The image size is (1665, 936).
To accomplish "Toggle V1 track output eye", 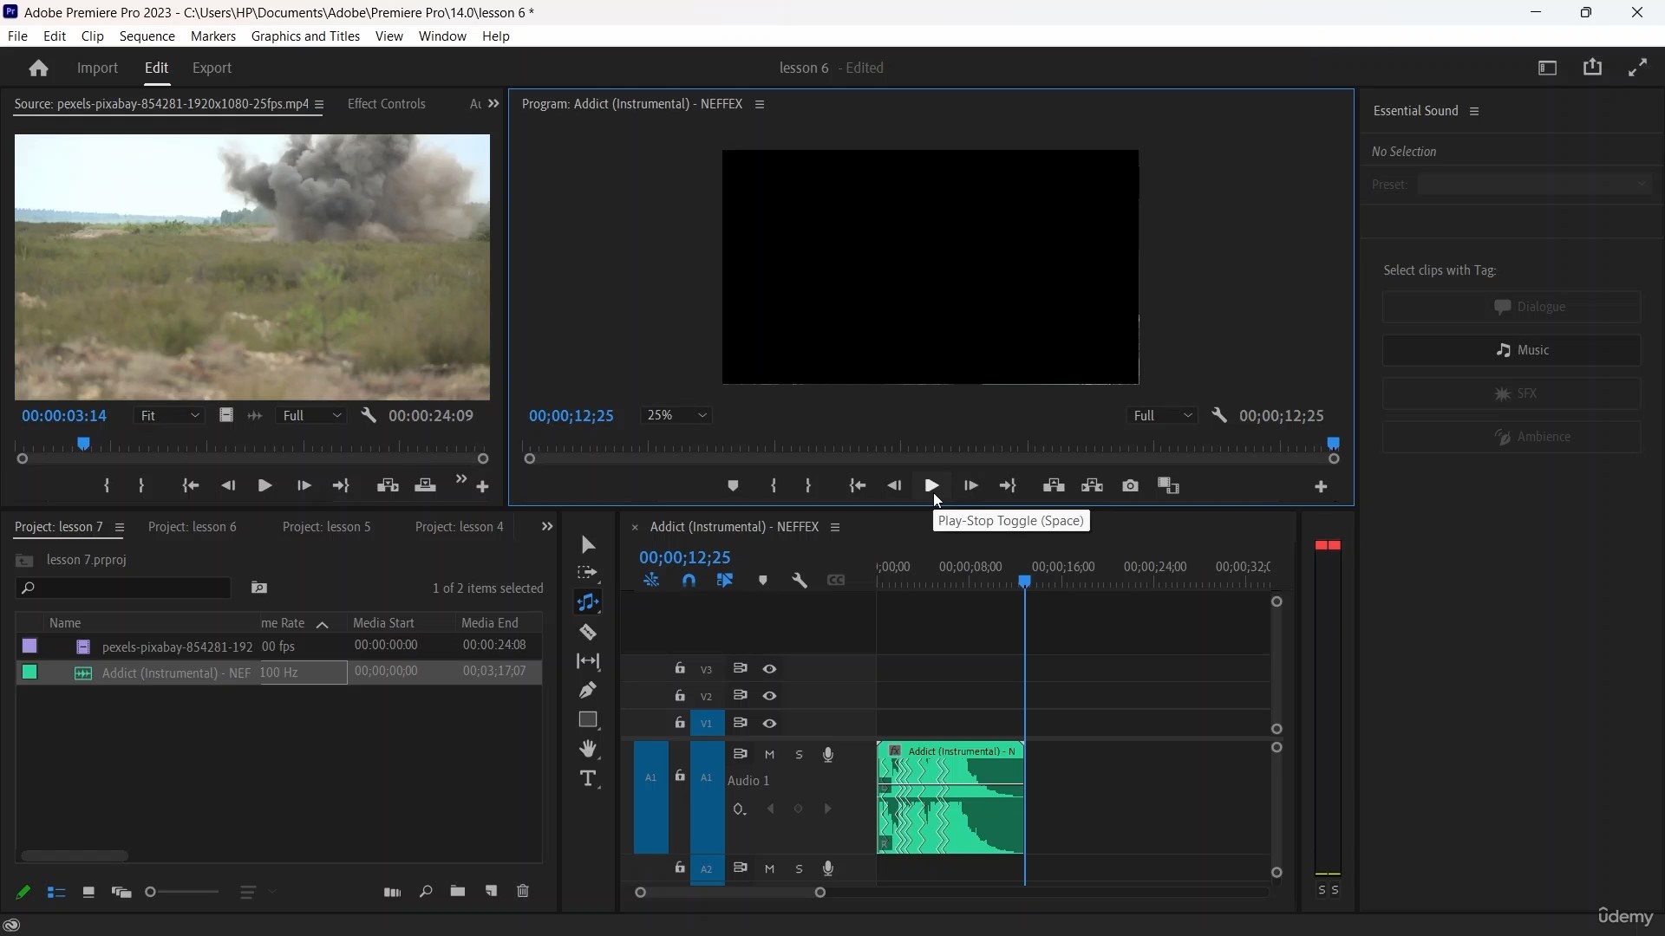I will click(769, 724).
